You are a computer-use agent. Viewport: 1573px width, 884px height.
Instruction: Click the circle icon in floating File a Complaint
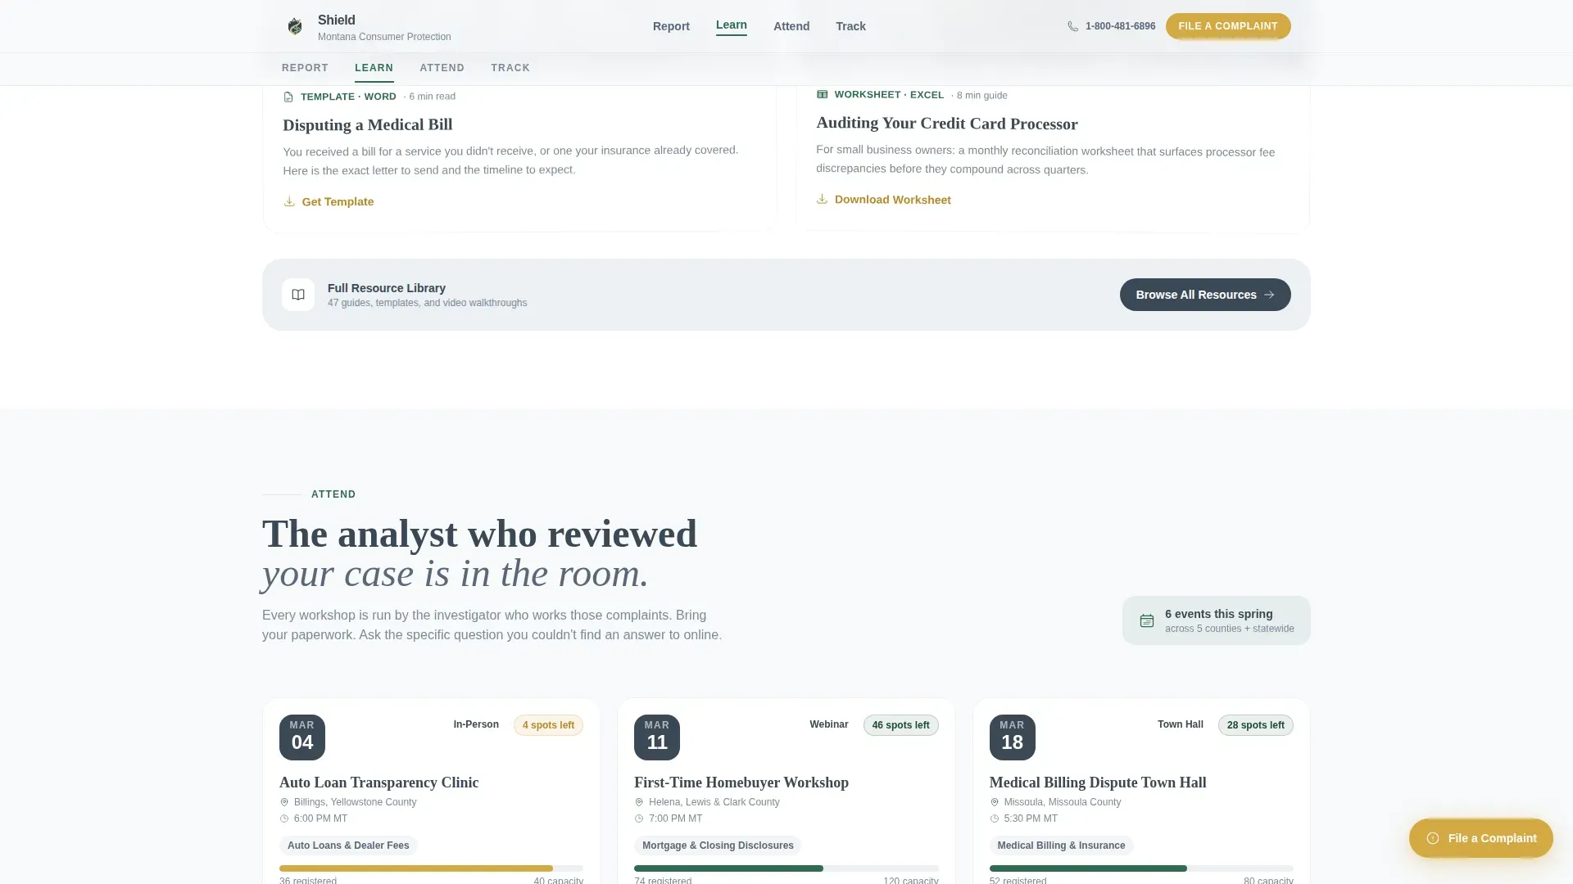1433,838
